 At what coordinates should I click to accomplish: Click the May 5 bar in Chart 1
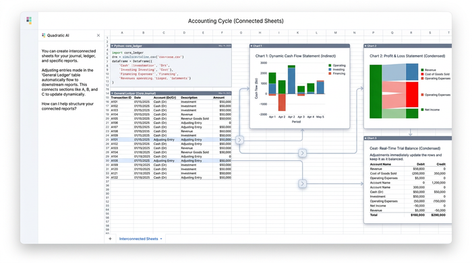coord(320,87)
